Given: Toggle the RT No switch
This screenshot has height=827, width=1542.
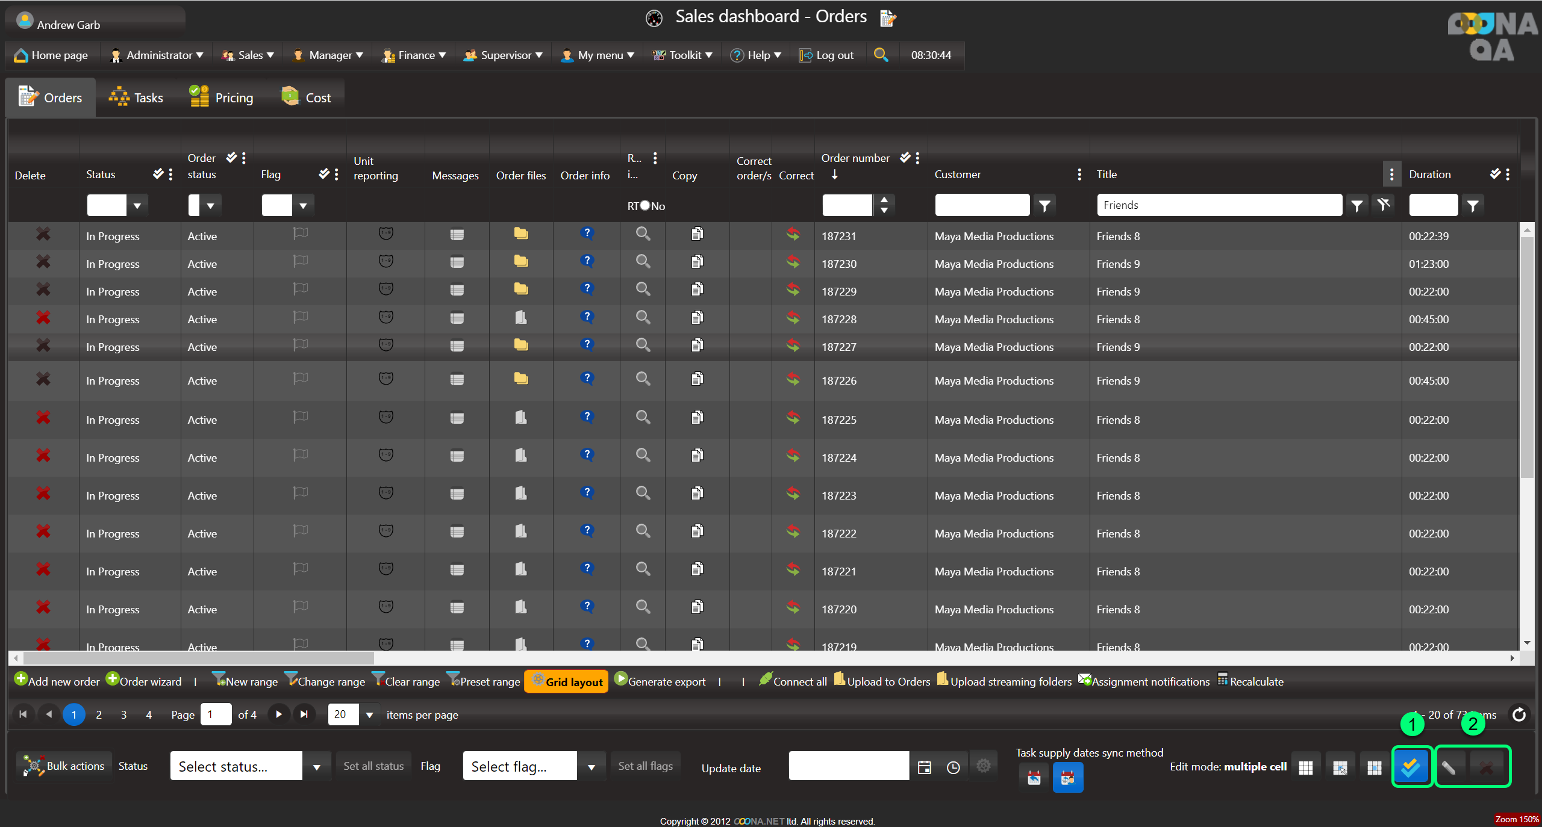Looking at the screenshot, I should point(645,206).
